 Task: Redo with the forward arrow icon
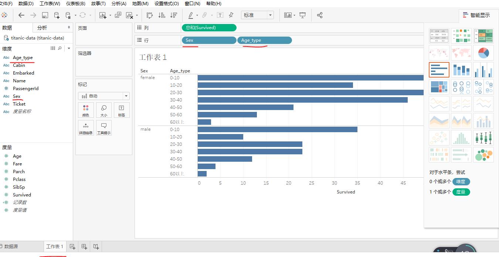pyautogui.click(x=33, y=15)
